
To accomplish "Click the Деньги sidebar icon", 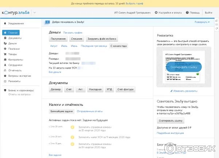I will click(x=5, y=43).
